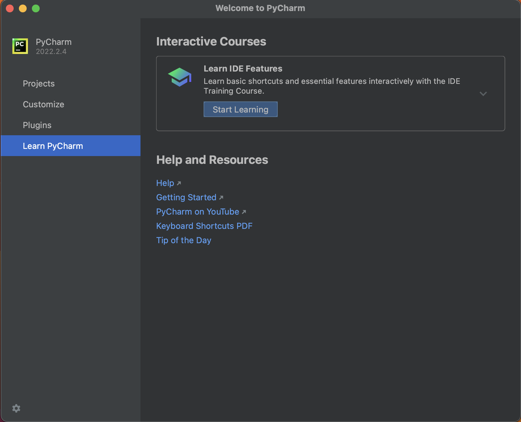Open the Help link
The width and height of the screenshot is (521, 422).
coord(165,183)
